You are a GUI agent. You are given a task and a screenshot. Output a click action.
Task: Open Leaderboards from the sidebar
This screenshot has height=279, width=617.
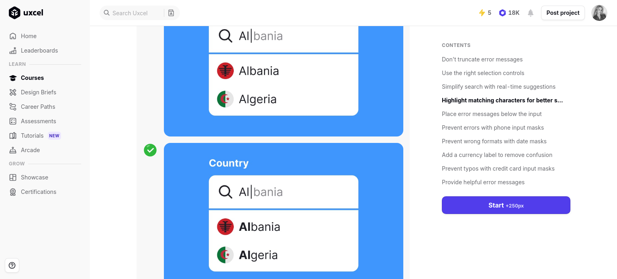click(x=39, y=51)
